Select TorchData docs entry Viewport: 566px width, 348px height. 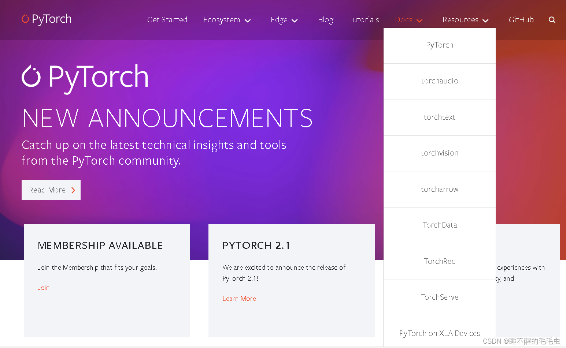click(440, 225)
